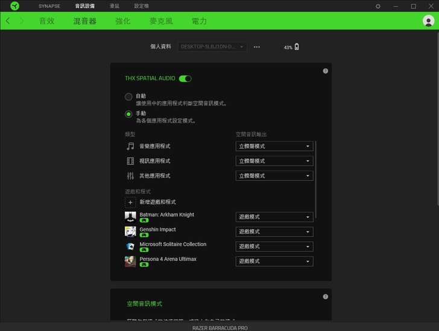
Task: Click 新增遊戲和程式 add button
Action: (150, 202)
